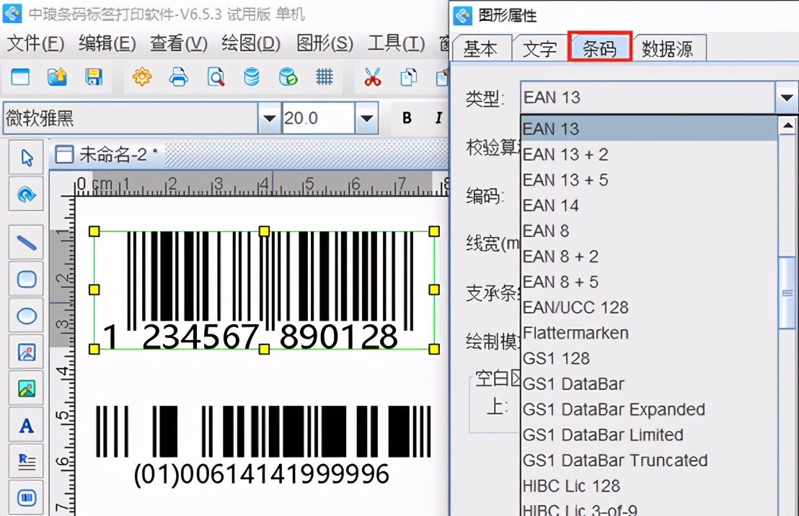Switch to the 数据源 tab
This screenshot has height=516, width=799.
pos(667,48)
